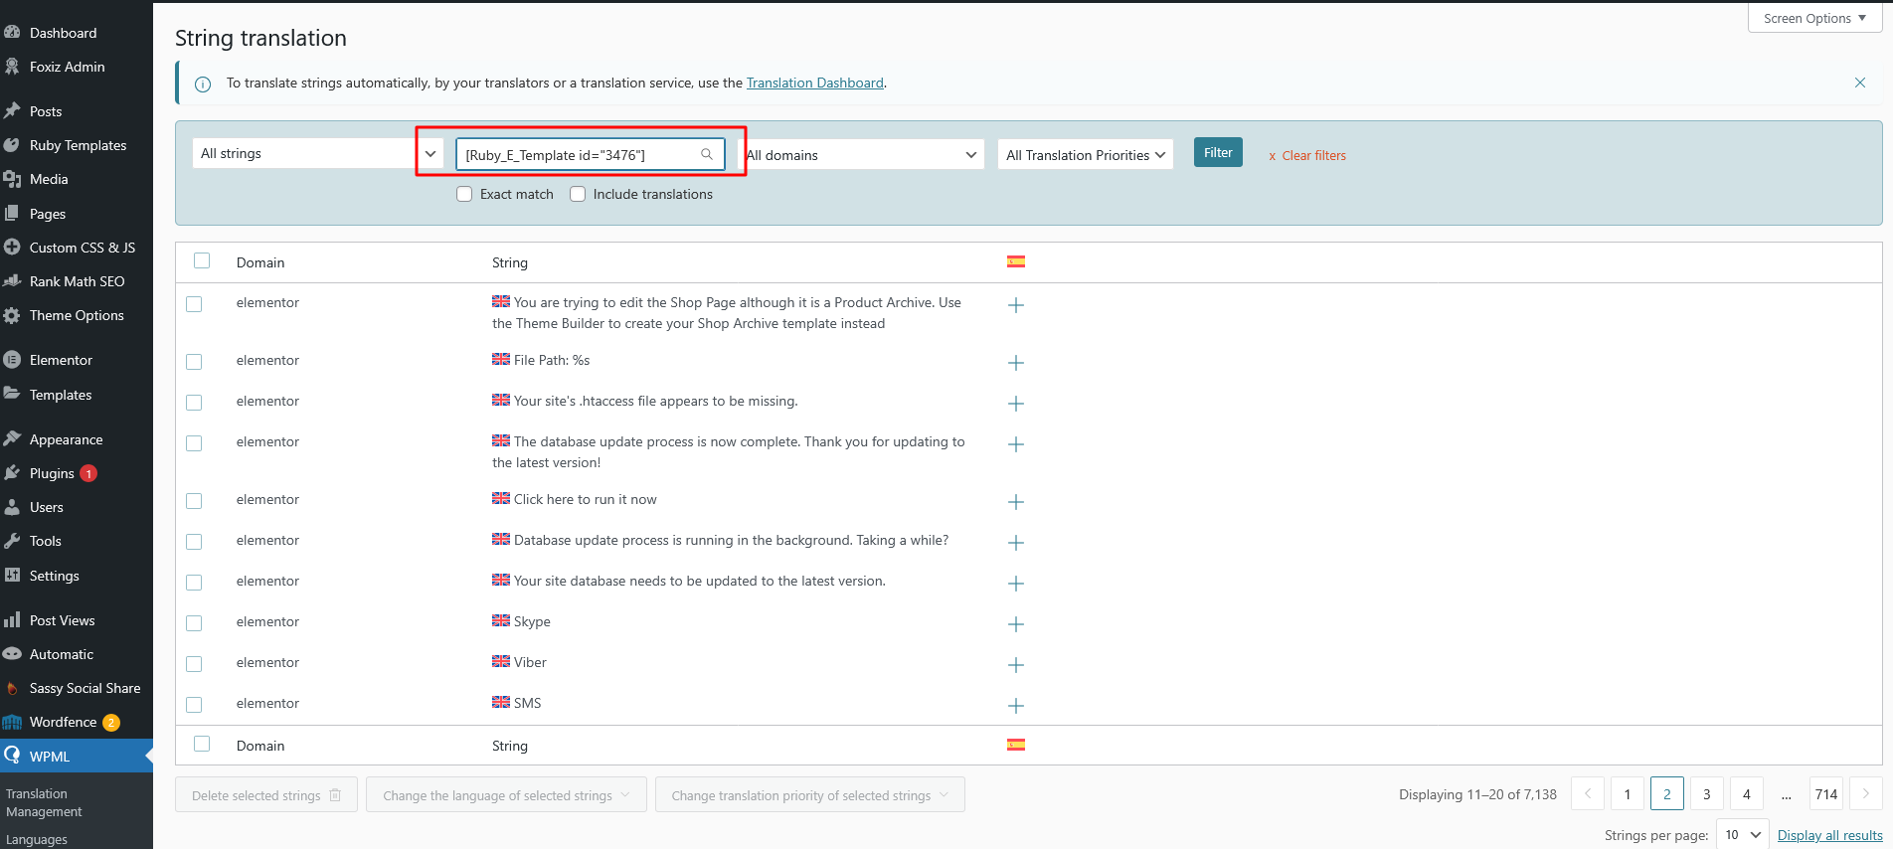Add translation for .htaccess missing string
Image resolution: width=1893 pixels, height=849 pixels.
[x=1016, y=404]
